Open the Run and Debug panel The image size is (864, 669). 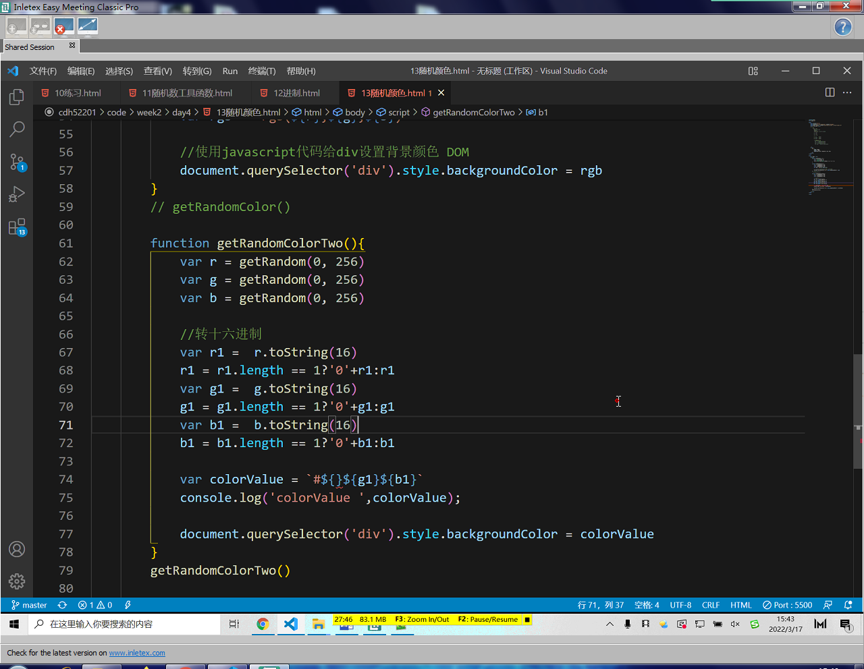pyautogui.click(x=17, y=194)
